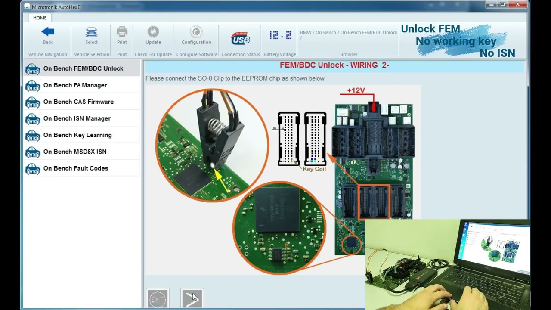Switch to the HOME ribbon tab
This screenshot has height=310, width=551.
[40, 18]
